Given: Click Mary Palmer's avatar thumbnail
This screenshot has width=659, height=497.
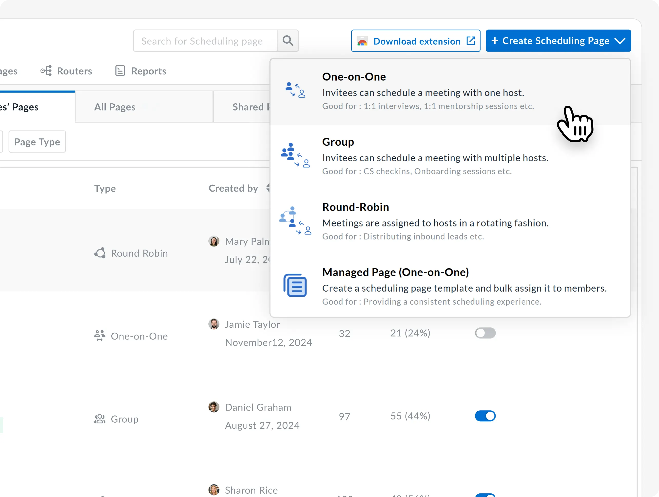Looking at the screenshot, I should point(214,241).
